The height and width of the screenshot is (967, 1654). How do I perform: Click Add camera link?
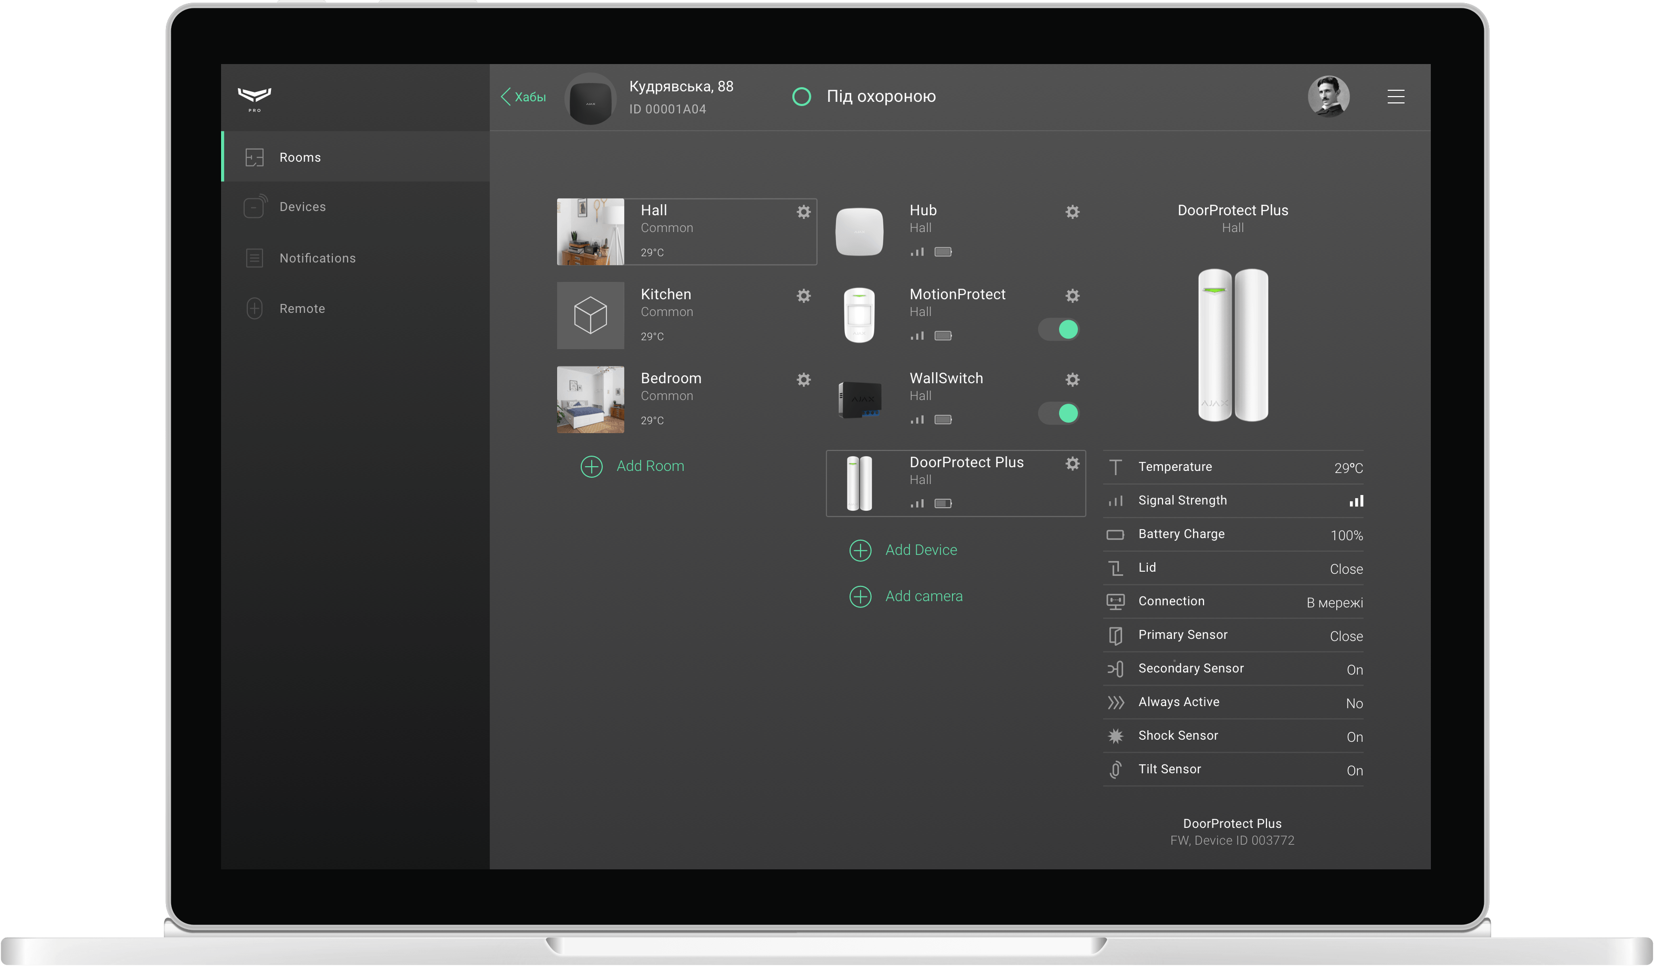pos(923,596)
